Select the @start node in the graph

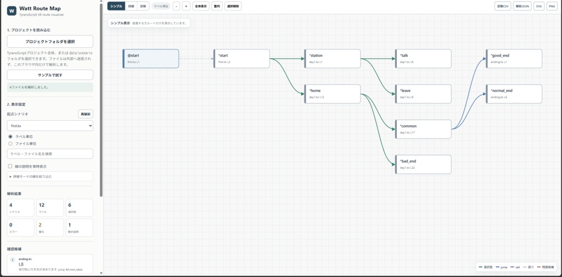click(151, 58)
